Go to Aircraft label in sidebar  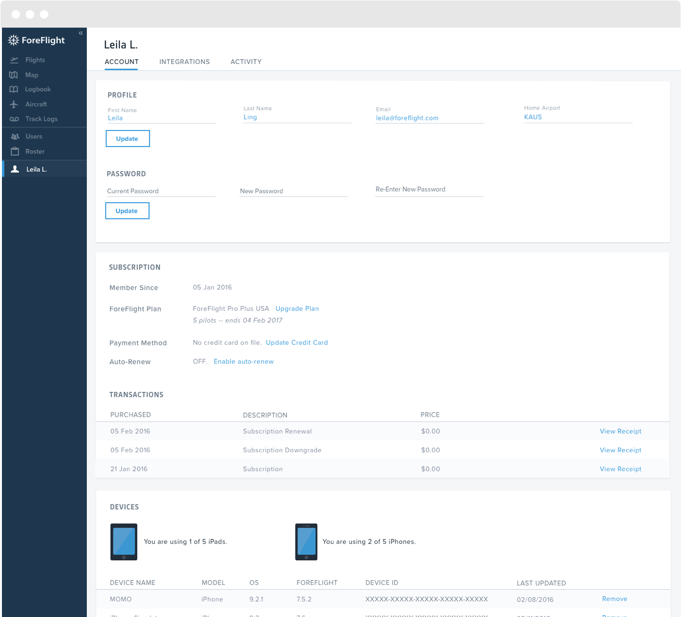(x=36, y=104)
